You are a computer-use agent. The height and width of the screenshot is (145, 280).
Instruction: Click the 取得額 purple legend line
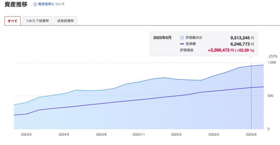182,44
